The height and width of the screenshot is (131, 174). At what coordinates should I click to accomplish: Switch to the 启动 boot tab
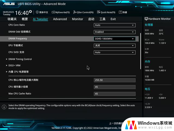(x=91, y=19)
